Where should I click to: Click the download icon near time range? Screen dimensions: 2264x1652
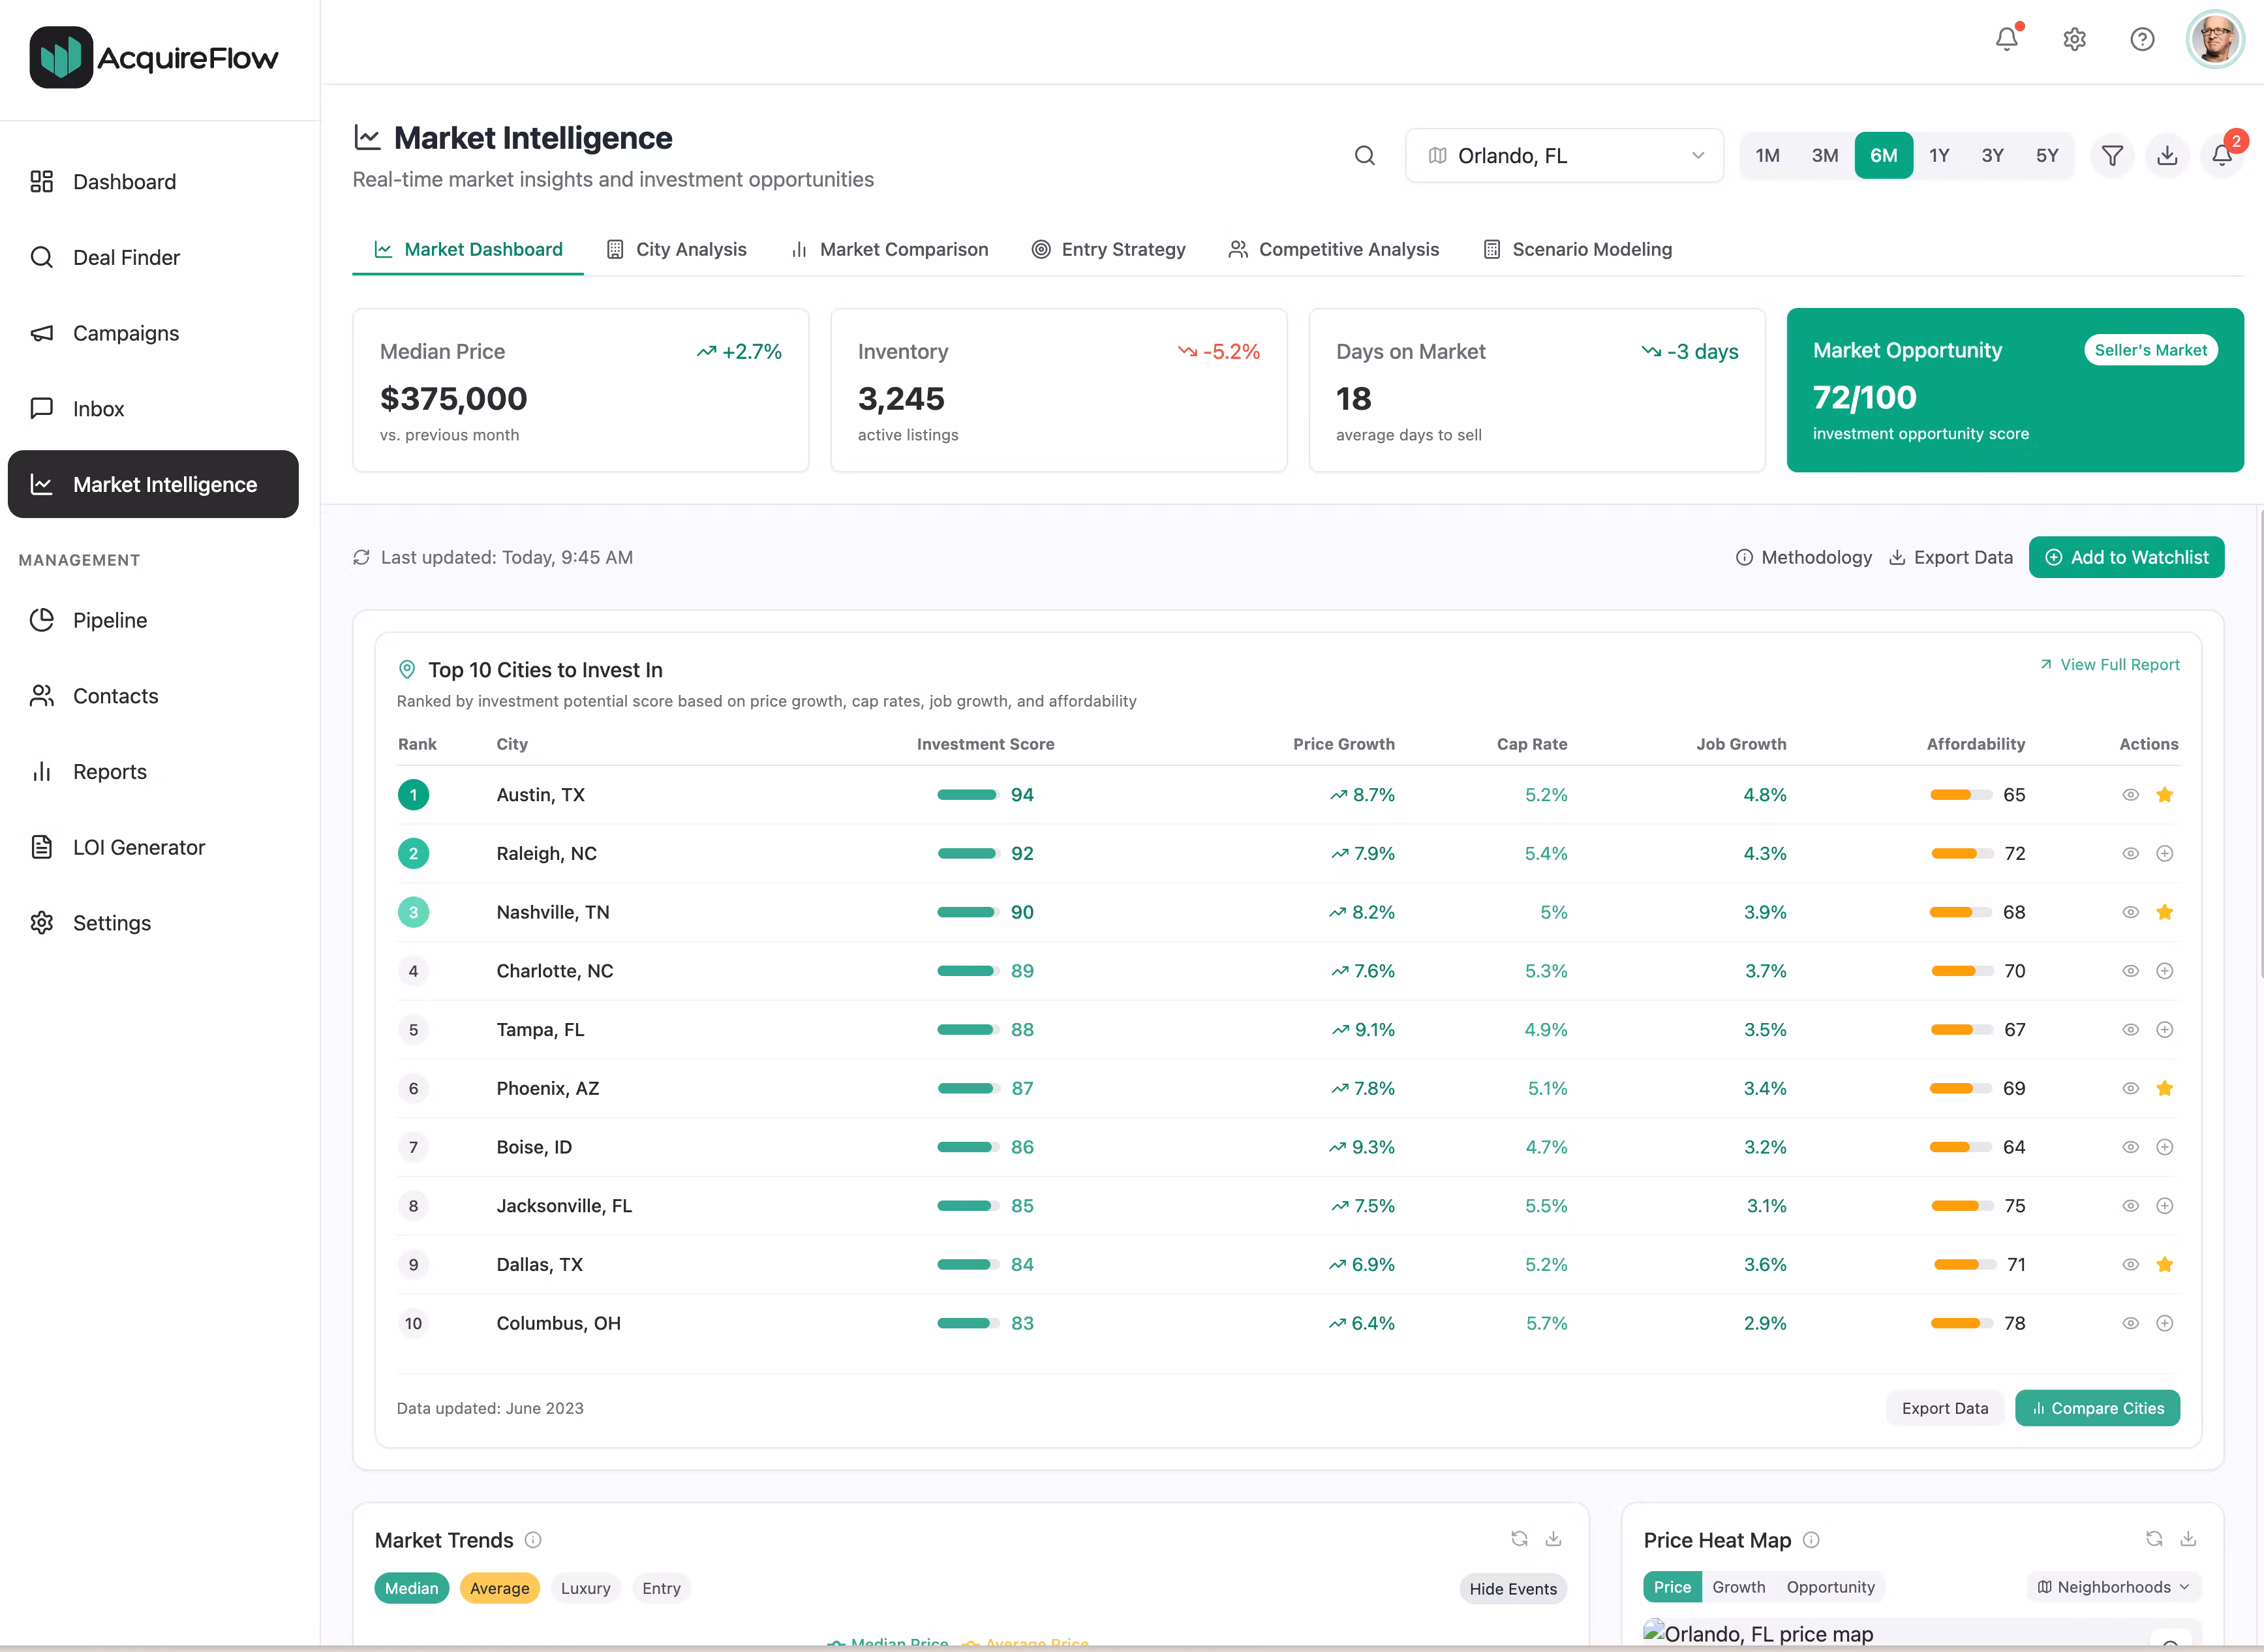(x=2167, y=155)
